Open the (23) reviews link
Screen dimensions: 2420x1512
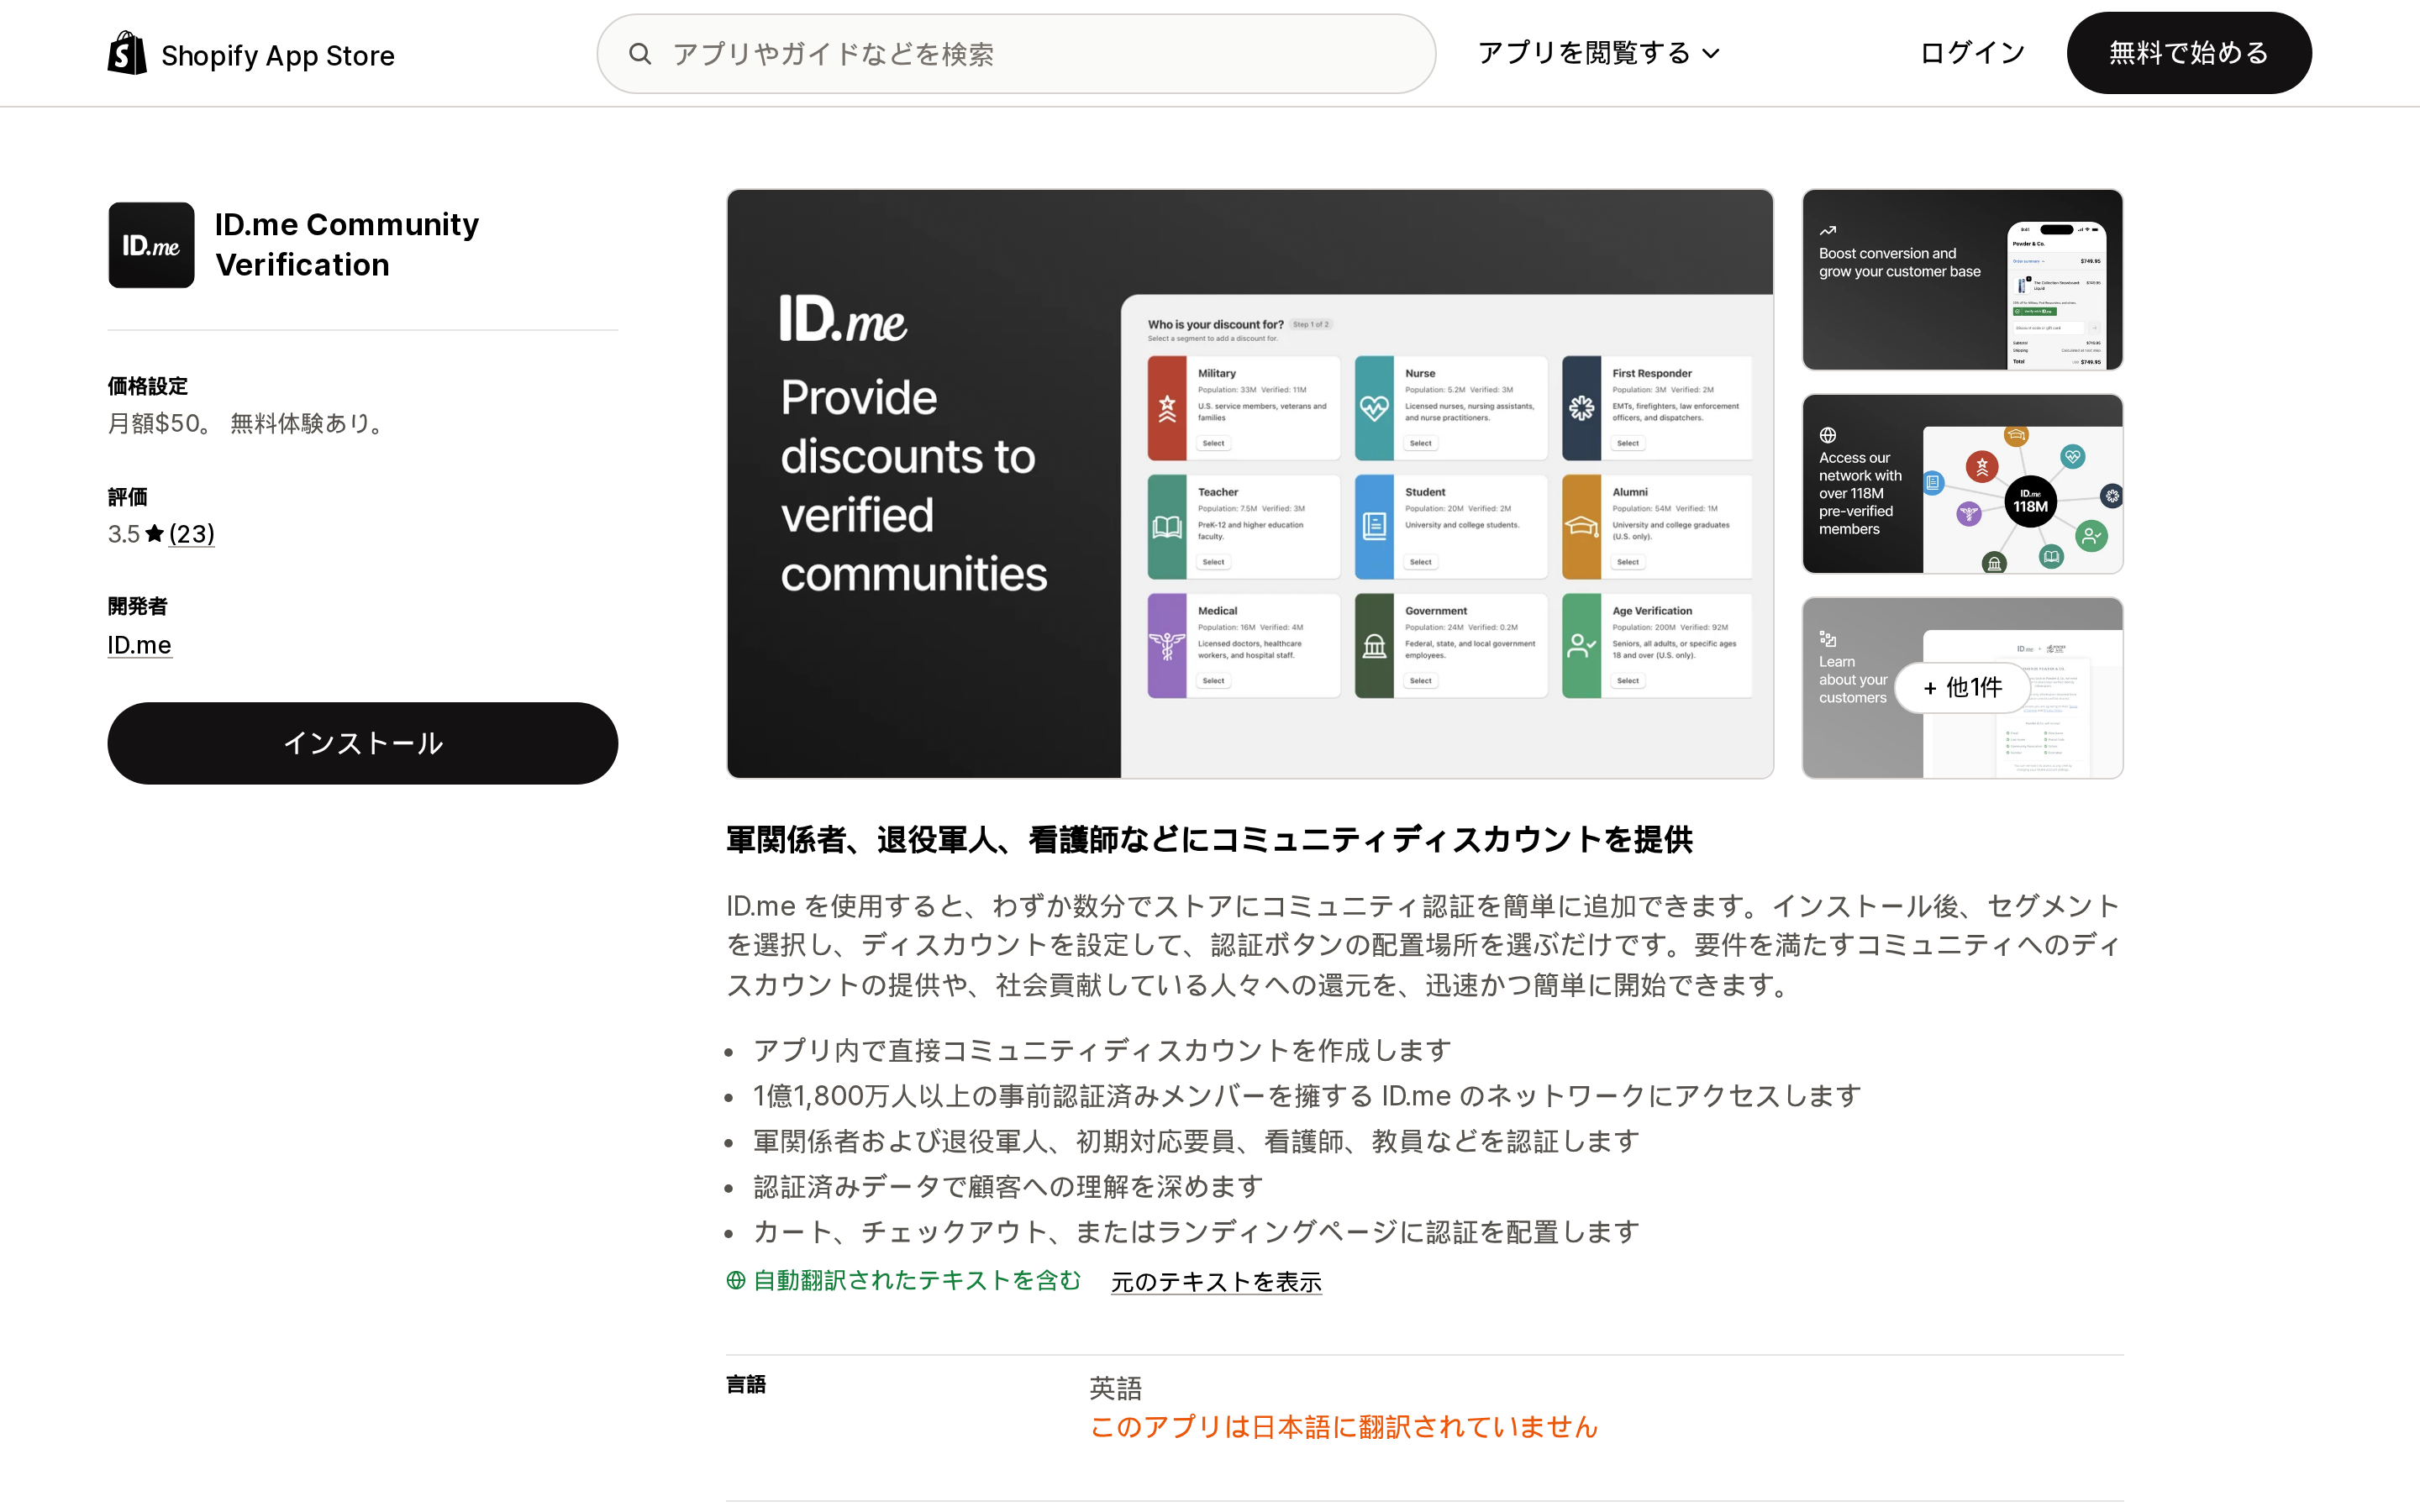[x=192, y=534]
